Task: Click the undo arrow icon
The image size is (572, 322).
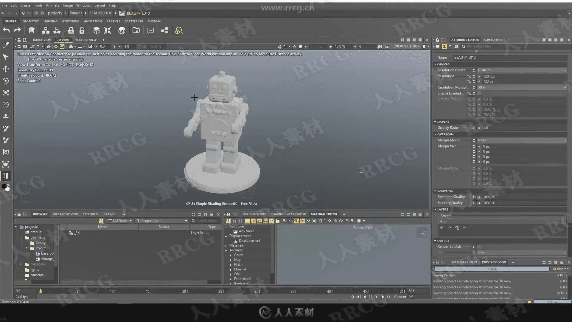Action: [x=6, y=30]
